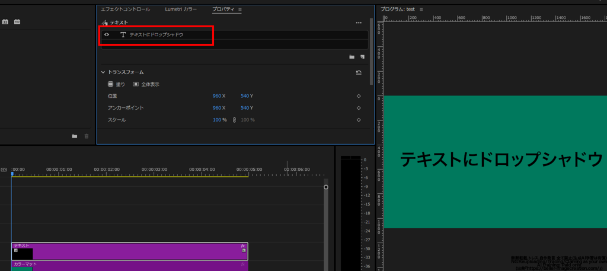
Task: Jump to 00:00:04:00 on the time ruler
Action: [x=202, y=170]
